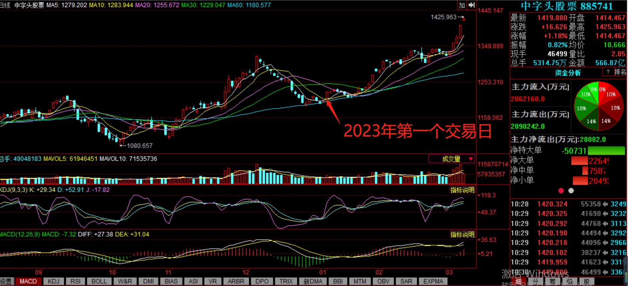Switch to the BBI indicator tab
Viewport: 628px width, 286px height.
click(338, 281)
